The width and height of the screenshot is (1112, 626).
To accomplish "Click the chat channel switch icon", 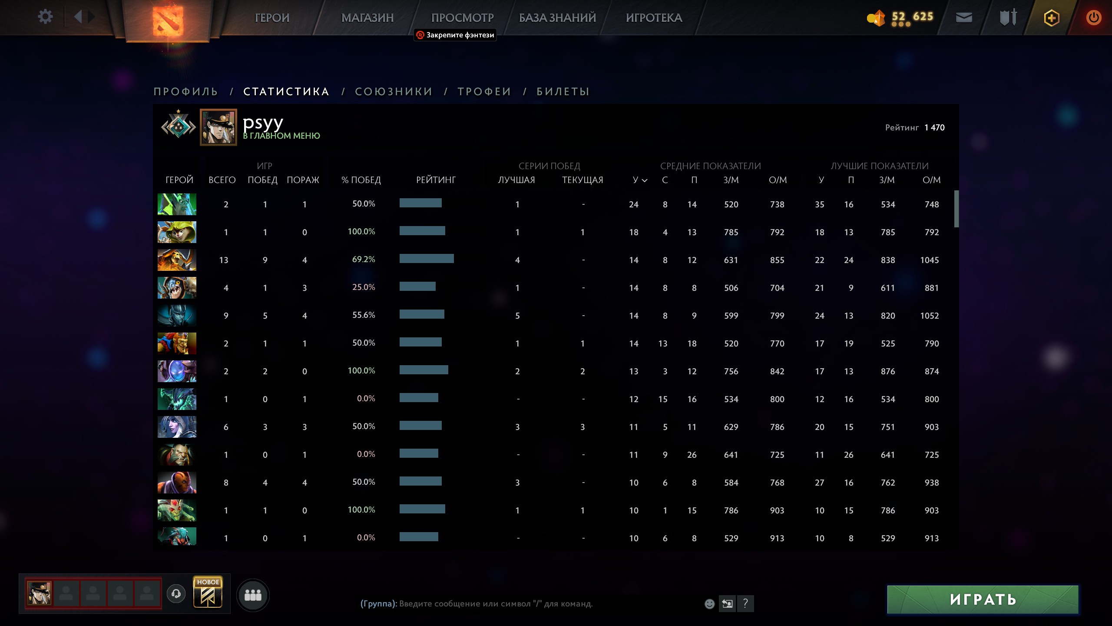I will coord(727,603).
